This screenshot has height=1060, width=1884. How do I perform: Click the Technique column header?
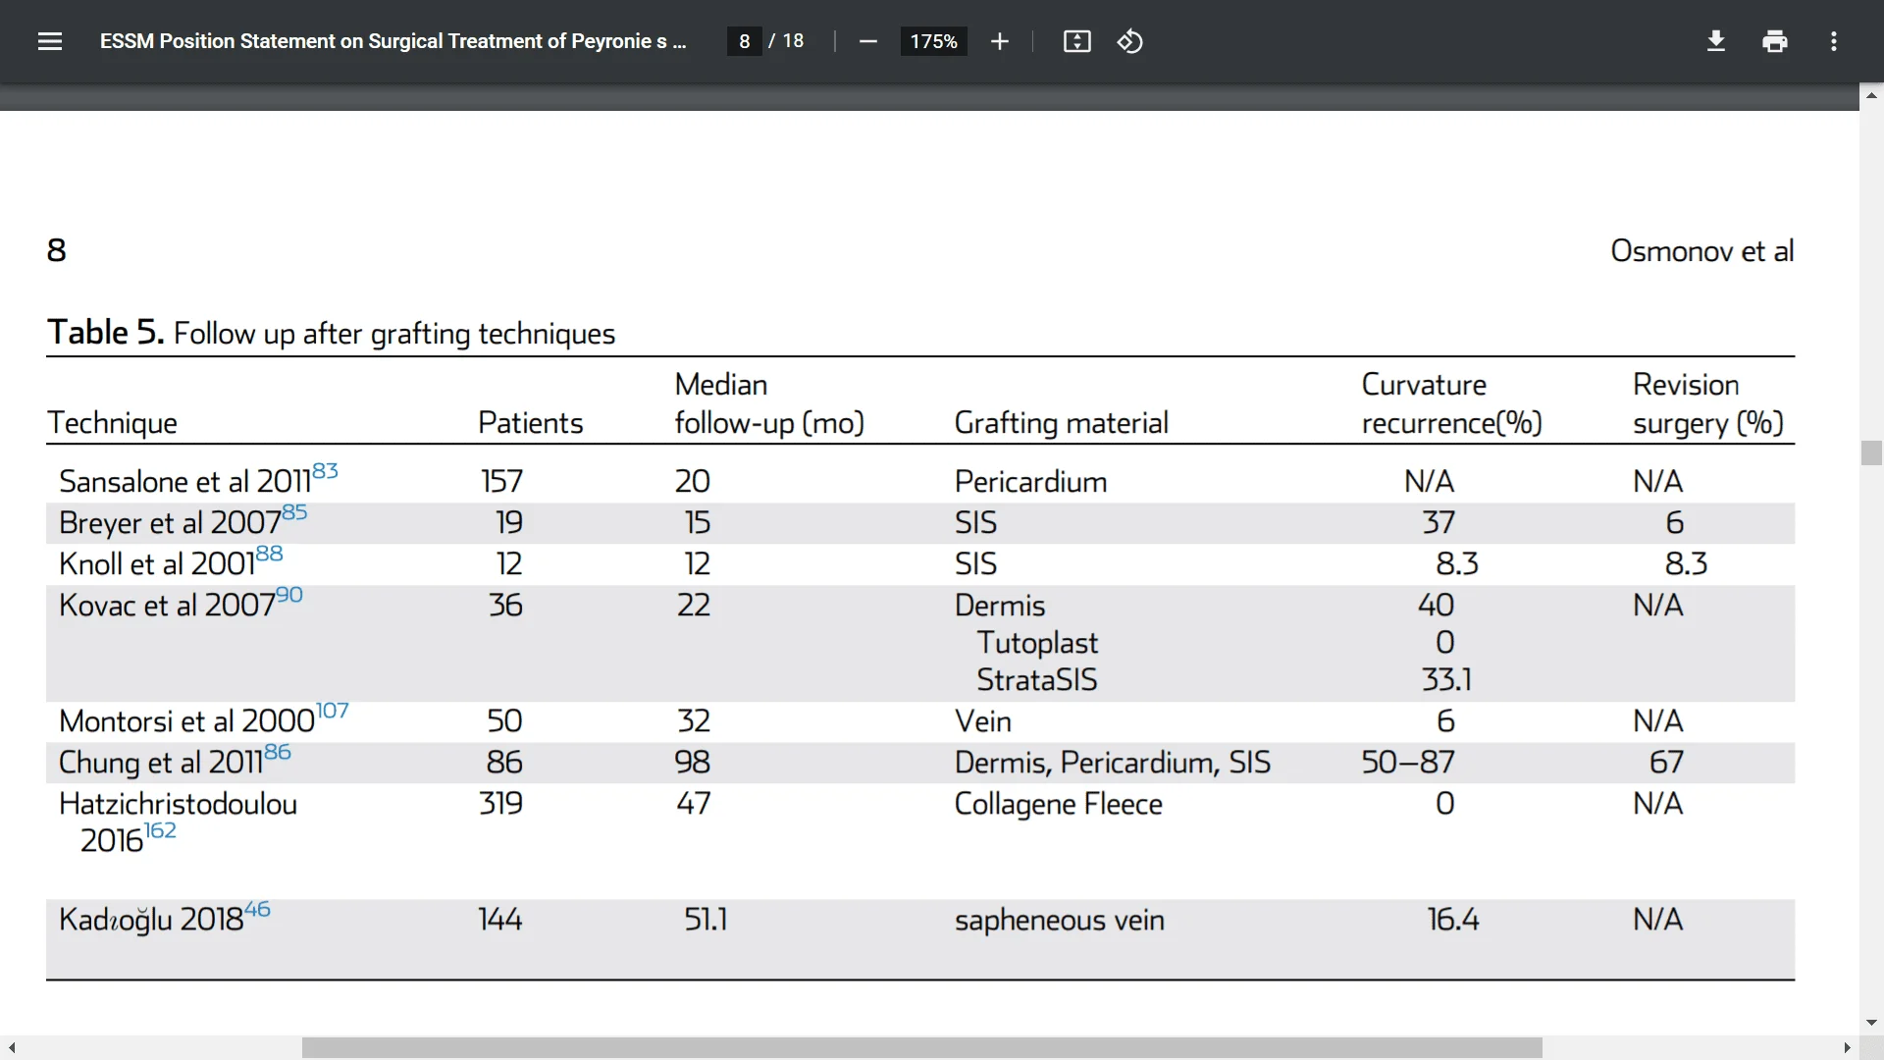112,423
